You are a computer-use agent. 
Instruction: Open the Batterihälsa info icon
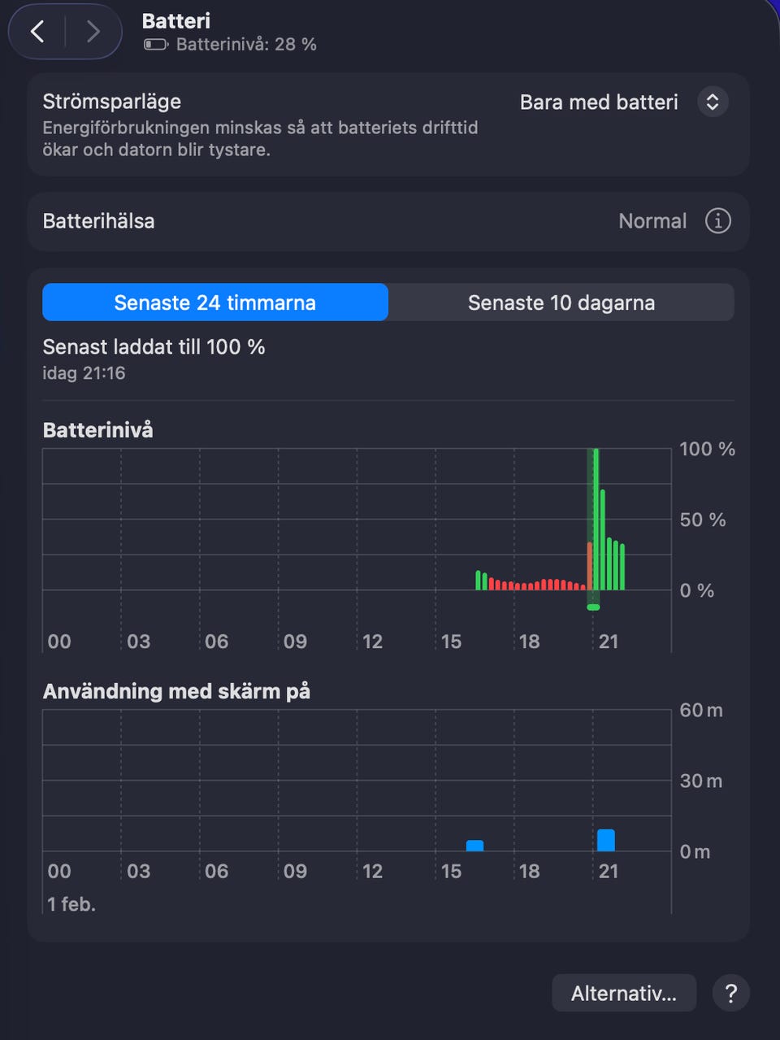(717, 221)
